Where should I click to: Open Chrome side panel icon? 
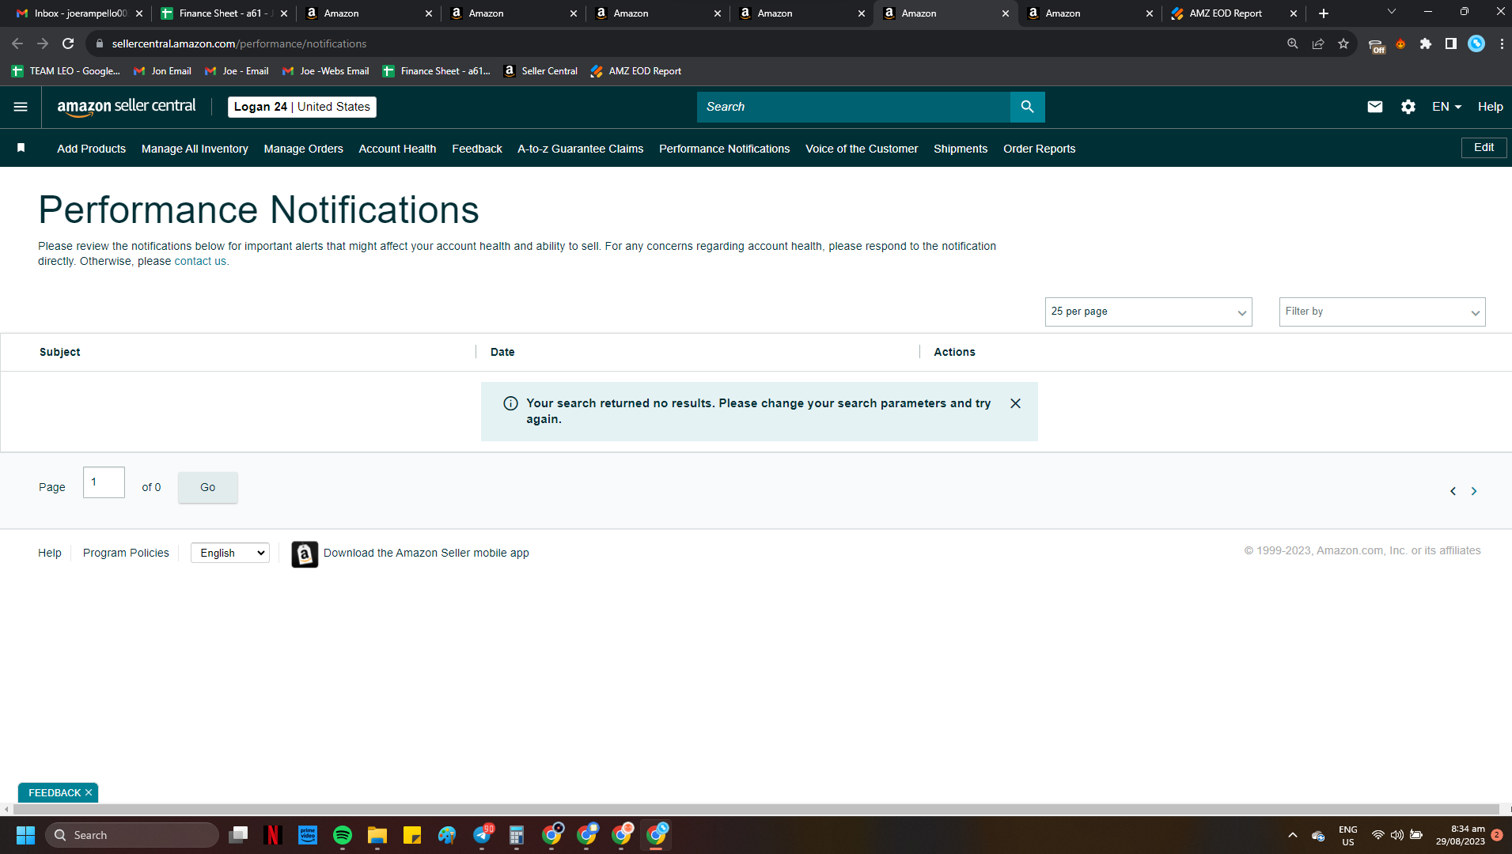click(x=1451, y=43)
